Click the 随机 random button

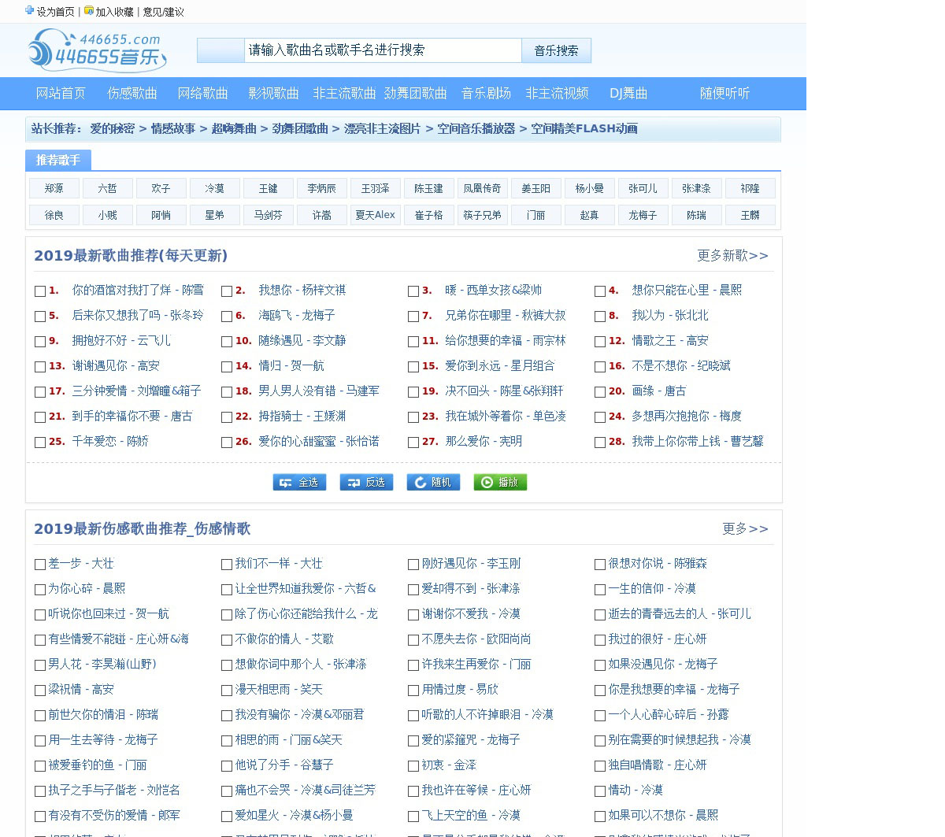coord(433,482)
